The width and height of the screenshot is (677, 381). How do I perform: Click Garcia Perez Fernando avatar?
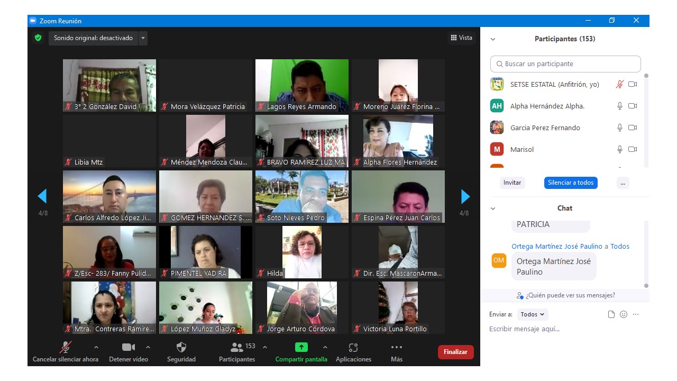pyautogui.click(x=497, y=128)
